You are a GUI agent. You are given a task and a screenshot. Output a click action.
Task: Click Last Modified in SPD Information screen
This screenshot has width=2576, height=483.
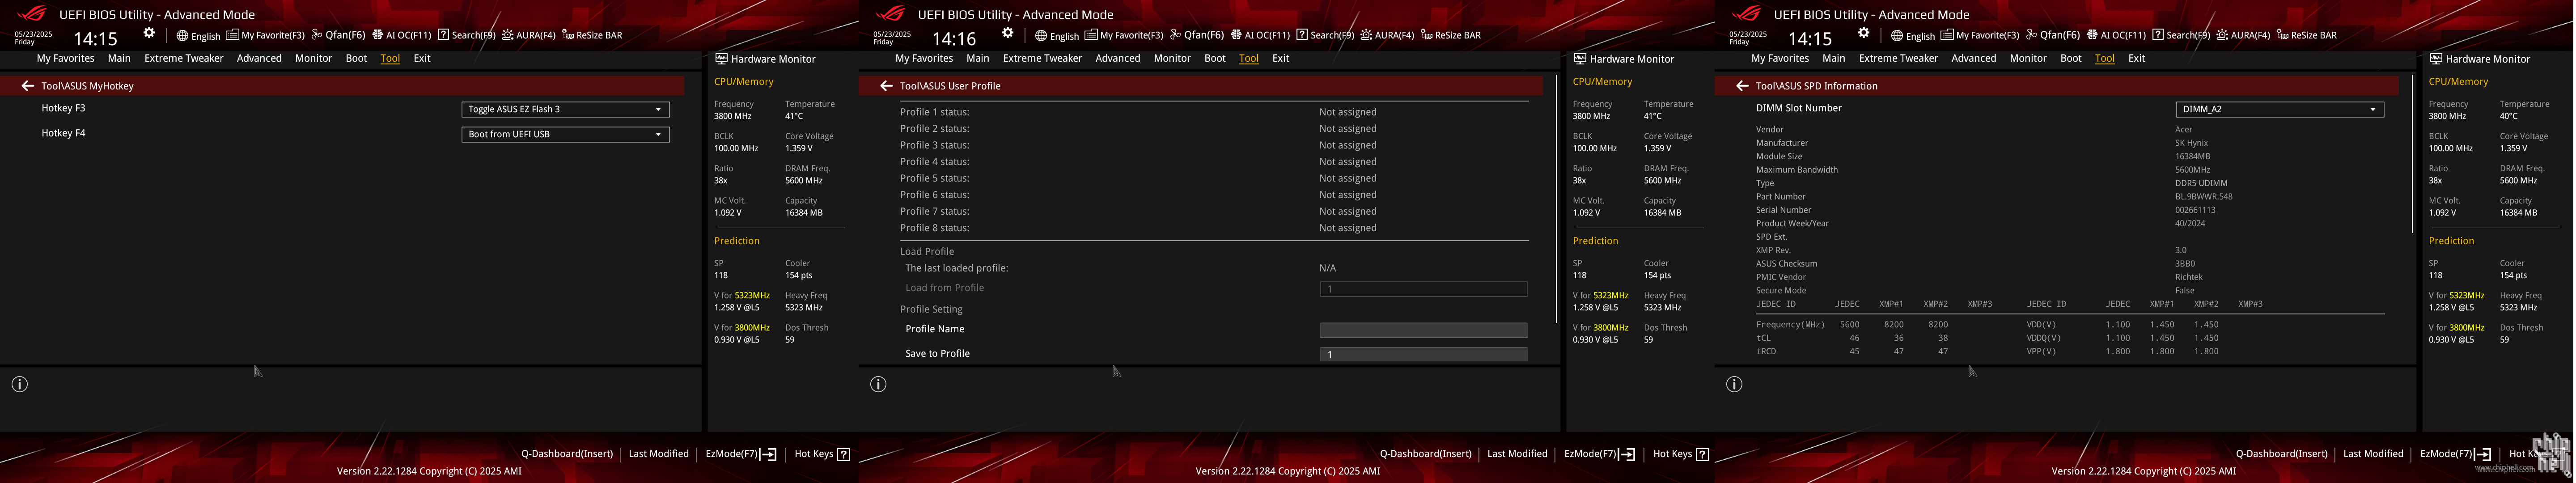pyautogui.click(x=2373, y=454)
